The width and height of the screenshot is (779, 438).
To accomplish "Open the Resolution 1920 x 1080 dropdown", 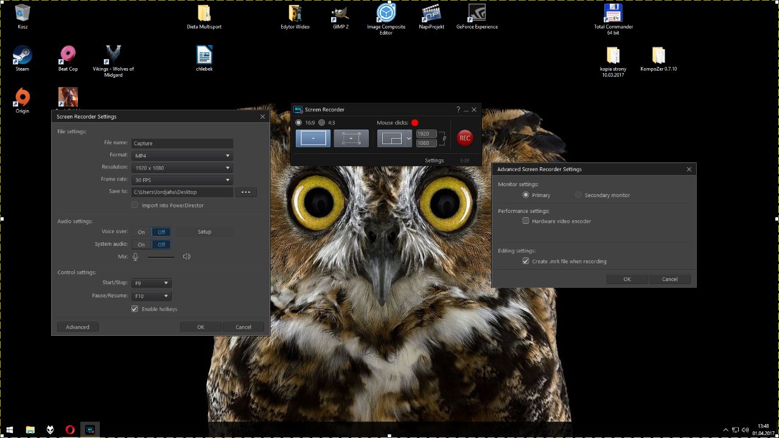I will pos(182,168).
